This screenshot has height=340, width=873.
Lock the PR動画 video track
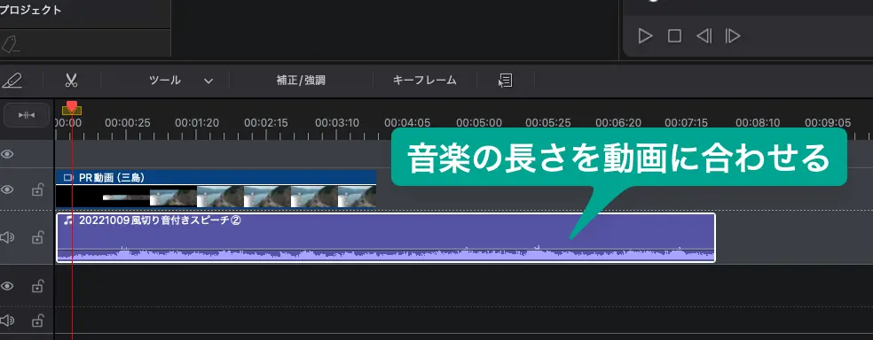[37, 190]
